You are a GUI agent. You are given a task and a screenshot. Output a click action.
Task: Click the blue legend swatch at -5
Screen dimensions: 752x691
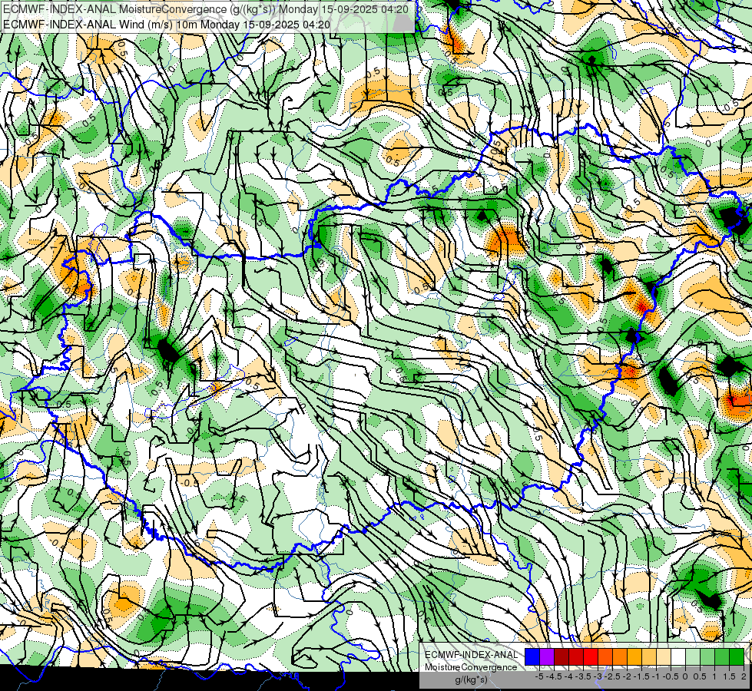pyautogui.click(x=532, y=656)
